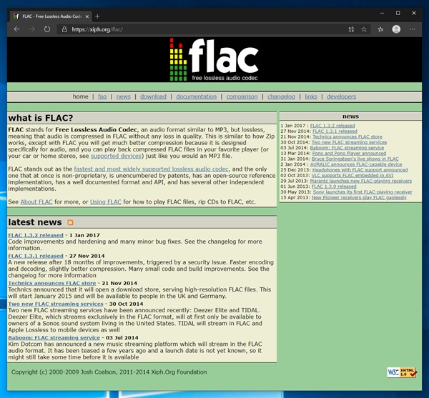
Task: Open the comparison navigation link
Action: [242, 96]
